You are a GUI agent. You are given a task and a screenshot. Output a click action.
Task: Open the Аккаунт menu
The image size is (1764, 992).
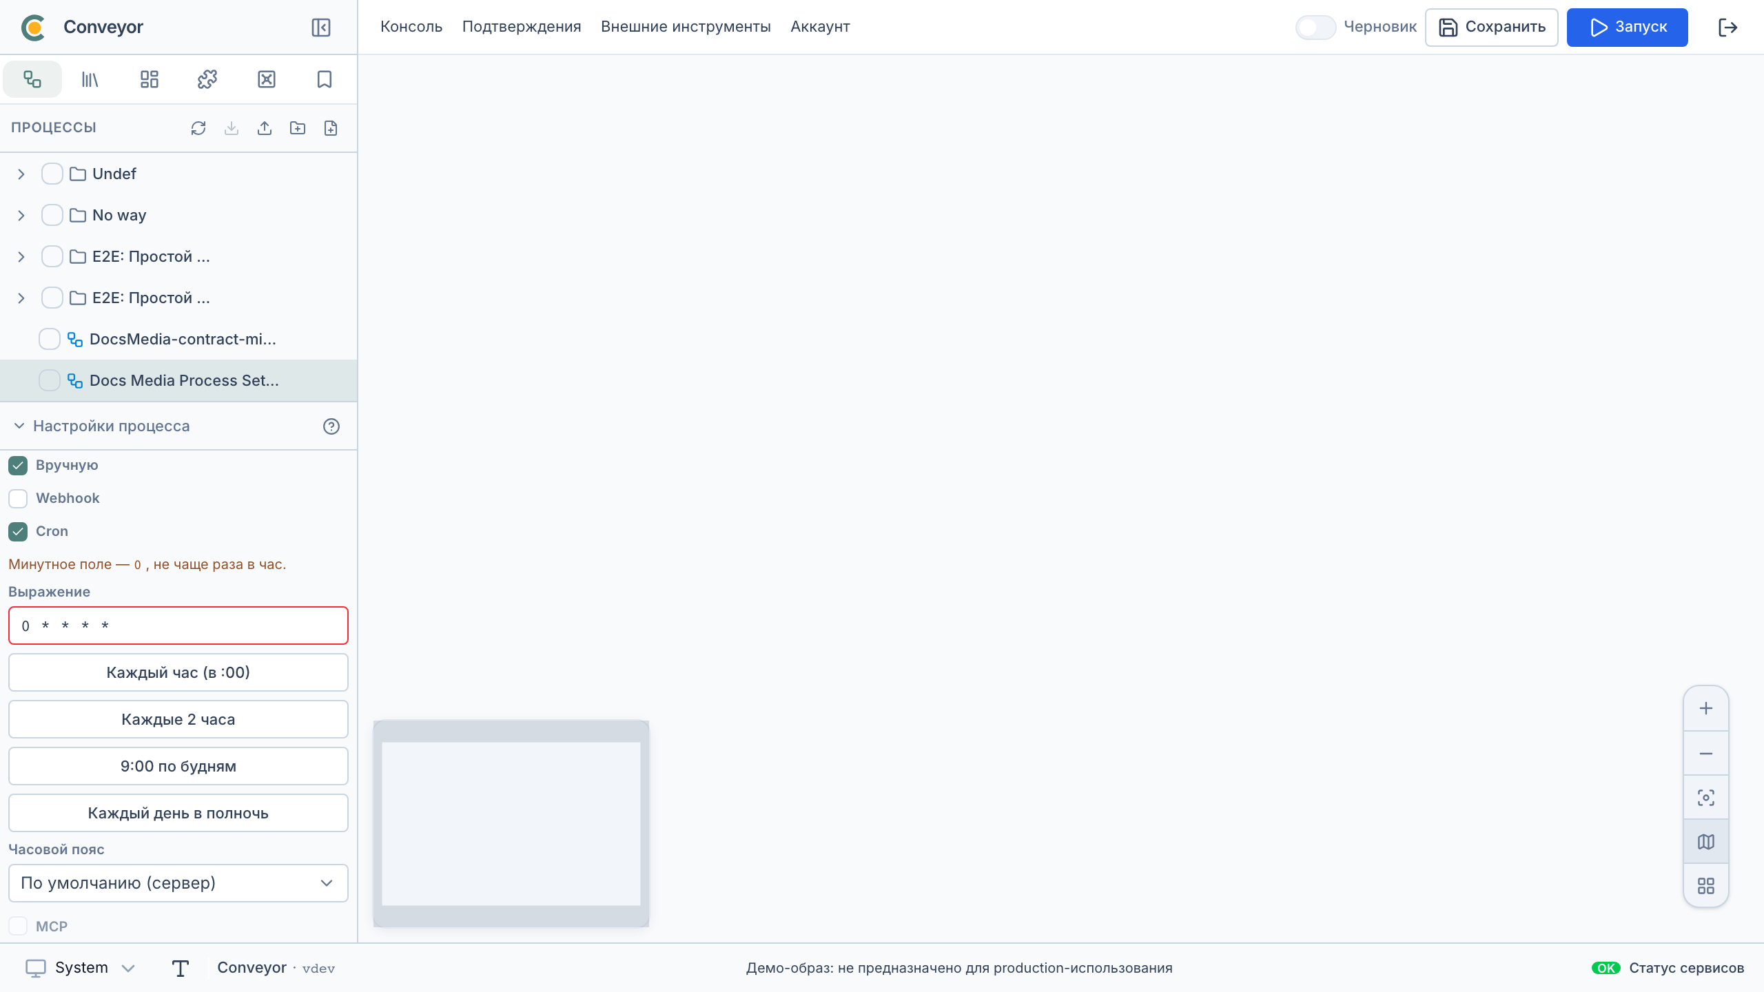coord(820,27)
